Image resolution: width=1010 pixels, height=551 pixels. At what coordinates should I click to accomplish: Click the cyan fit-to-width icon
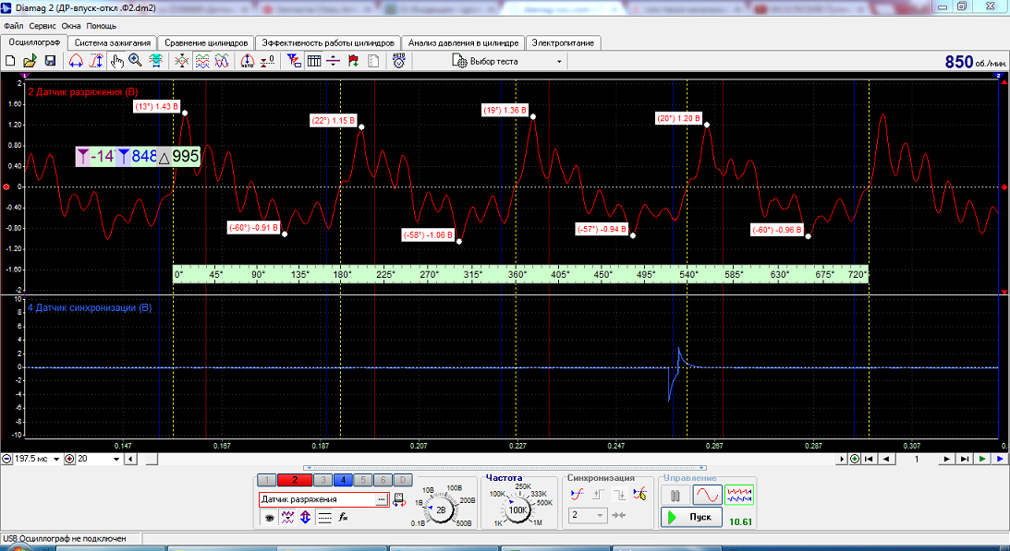[156, 61]
